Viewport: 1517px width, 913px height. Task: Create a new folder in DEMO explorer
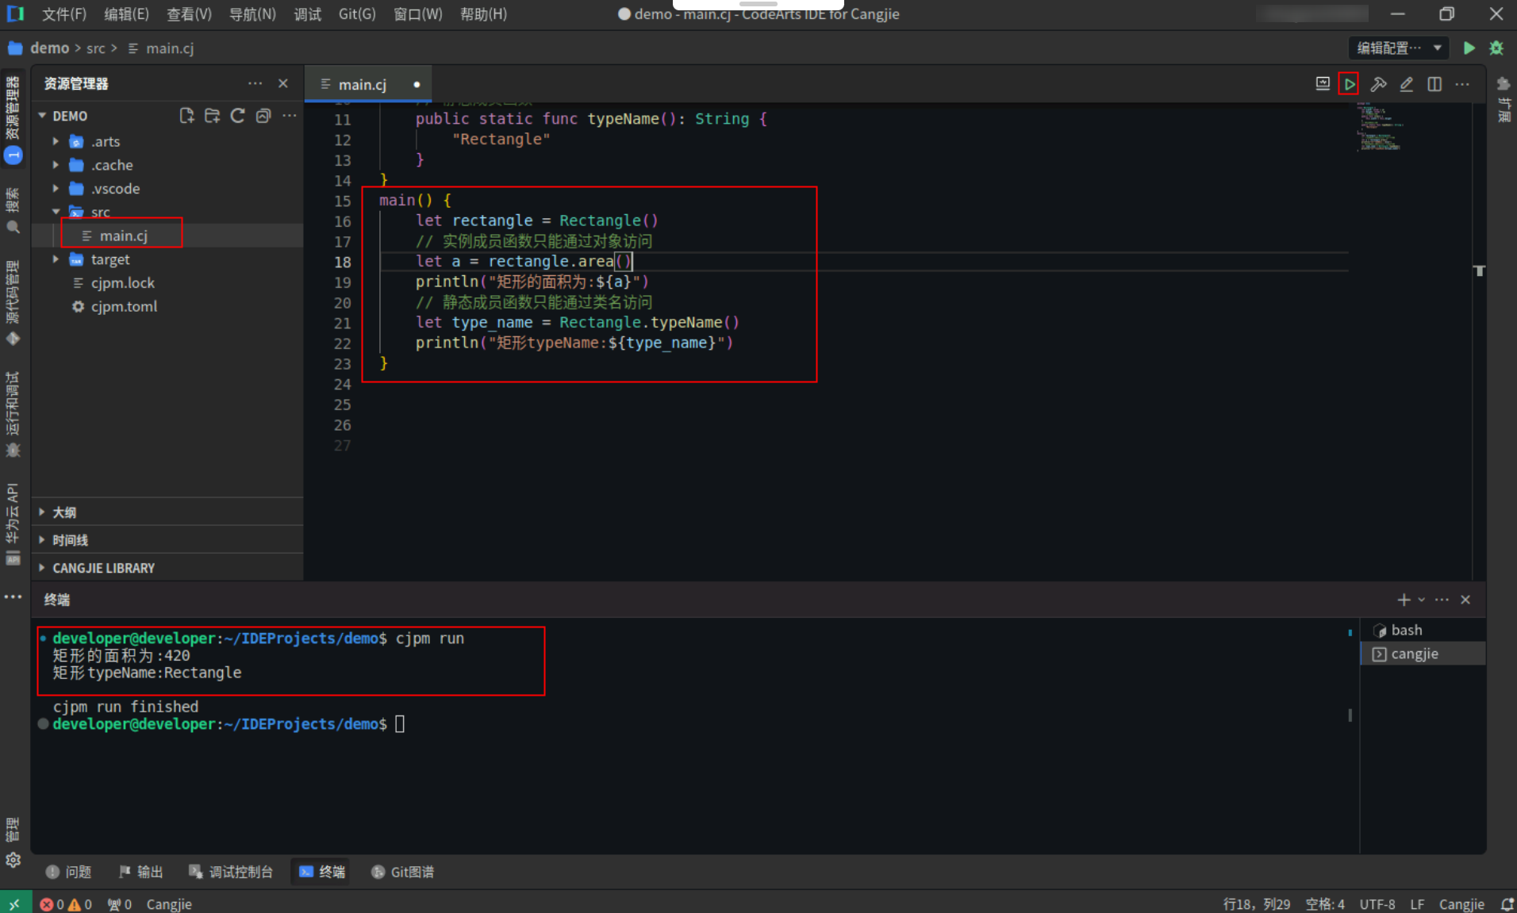212,116
